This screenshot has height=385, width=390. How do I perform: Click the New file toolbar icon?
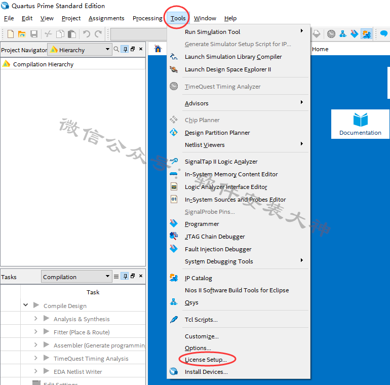(x=11, y=34)
